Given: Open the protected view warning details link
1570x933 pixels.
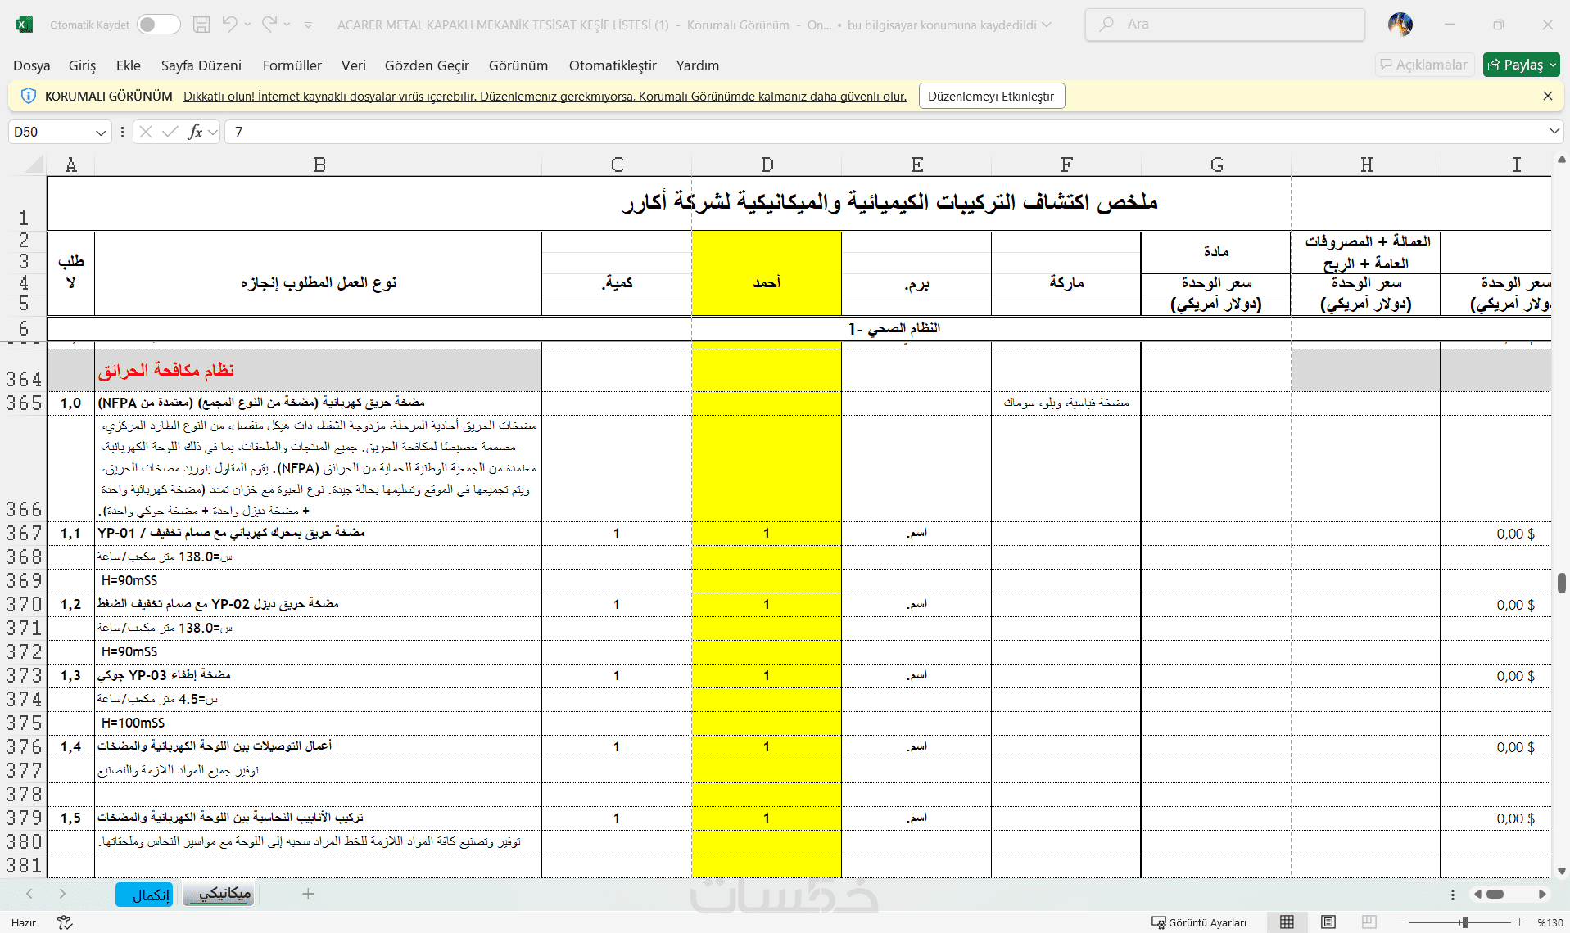Looking at the screenshot, I should coord(545,97).
